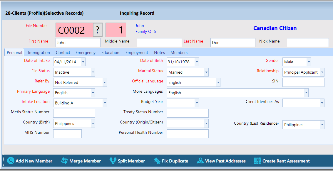333x171 pixels.
Task: Click the Add New Member icon
Action: pyautogui.click(x=11, y=161)
